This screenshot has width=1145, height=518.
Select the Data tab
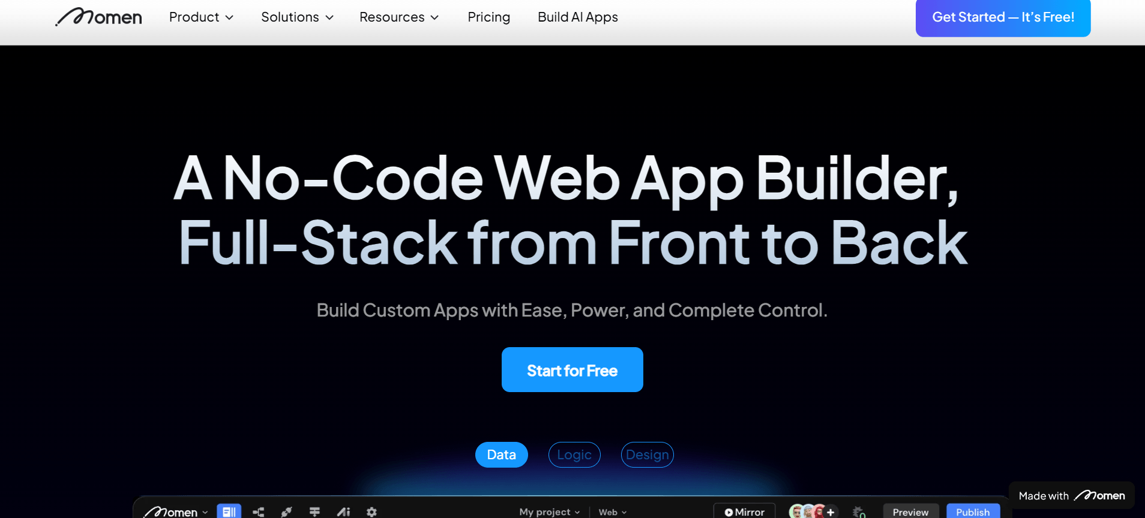click(x=501, y=455)
